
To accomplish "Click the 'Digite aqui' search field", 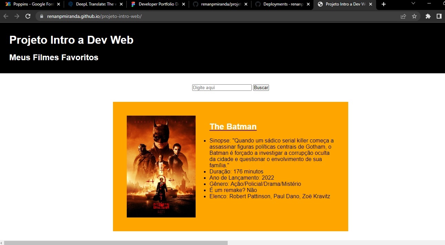I will point(222,88).
